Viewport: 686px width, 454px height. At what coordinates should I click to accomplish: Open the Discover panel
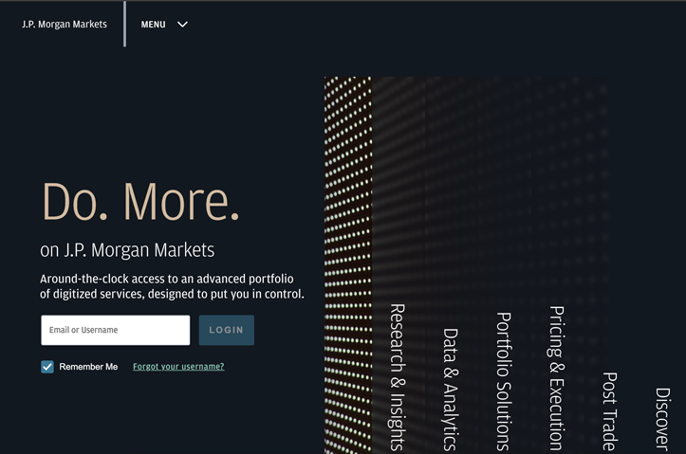[x=662, y=419]
